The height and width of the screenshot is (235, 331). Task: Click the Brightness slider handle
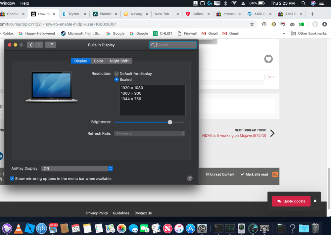(170, 122)
